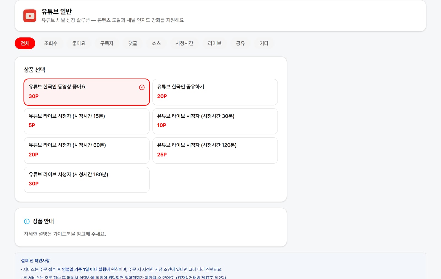This screenshot has height=279, width=441.
Task: Click the 결제 전 확인사항 heading
Action: coord(35,261)
